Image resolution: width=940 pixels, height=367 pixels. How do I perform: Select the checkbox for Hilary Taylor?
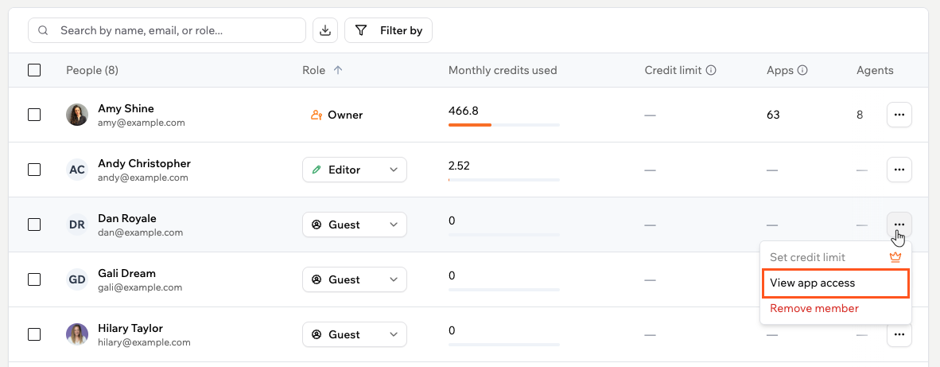(34, 334)
